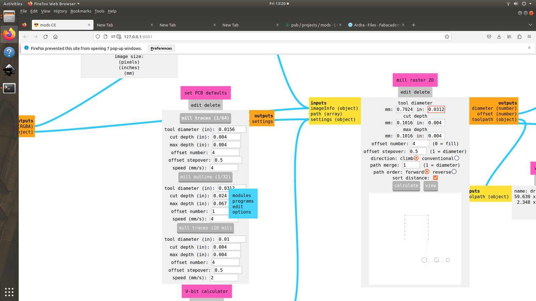This screenshot has height=301, width=536.
Task: Click the mill raster 2D module title
Action: [415, 80]
